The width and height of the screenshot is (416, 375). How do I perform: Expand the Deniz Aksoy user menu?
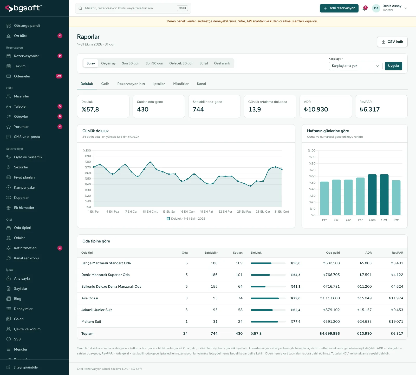[x=389, y=8]
